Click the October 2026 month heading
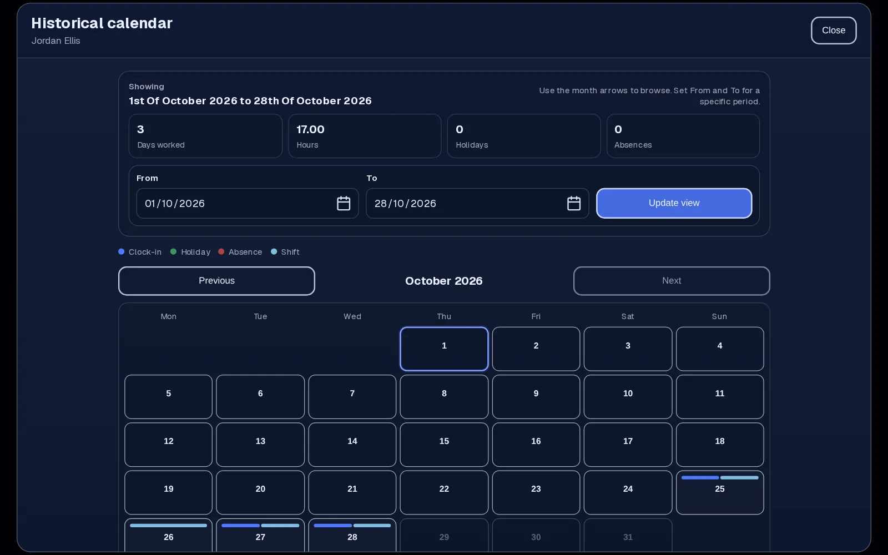 tap(444, 281)
